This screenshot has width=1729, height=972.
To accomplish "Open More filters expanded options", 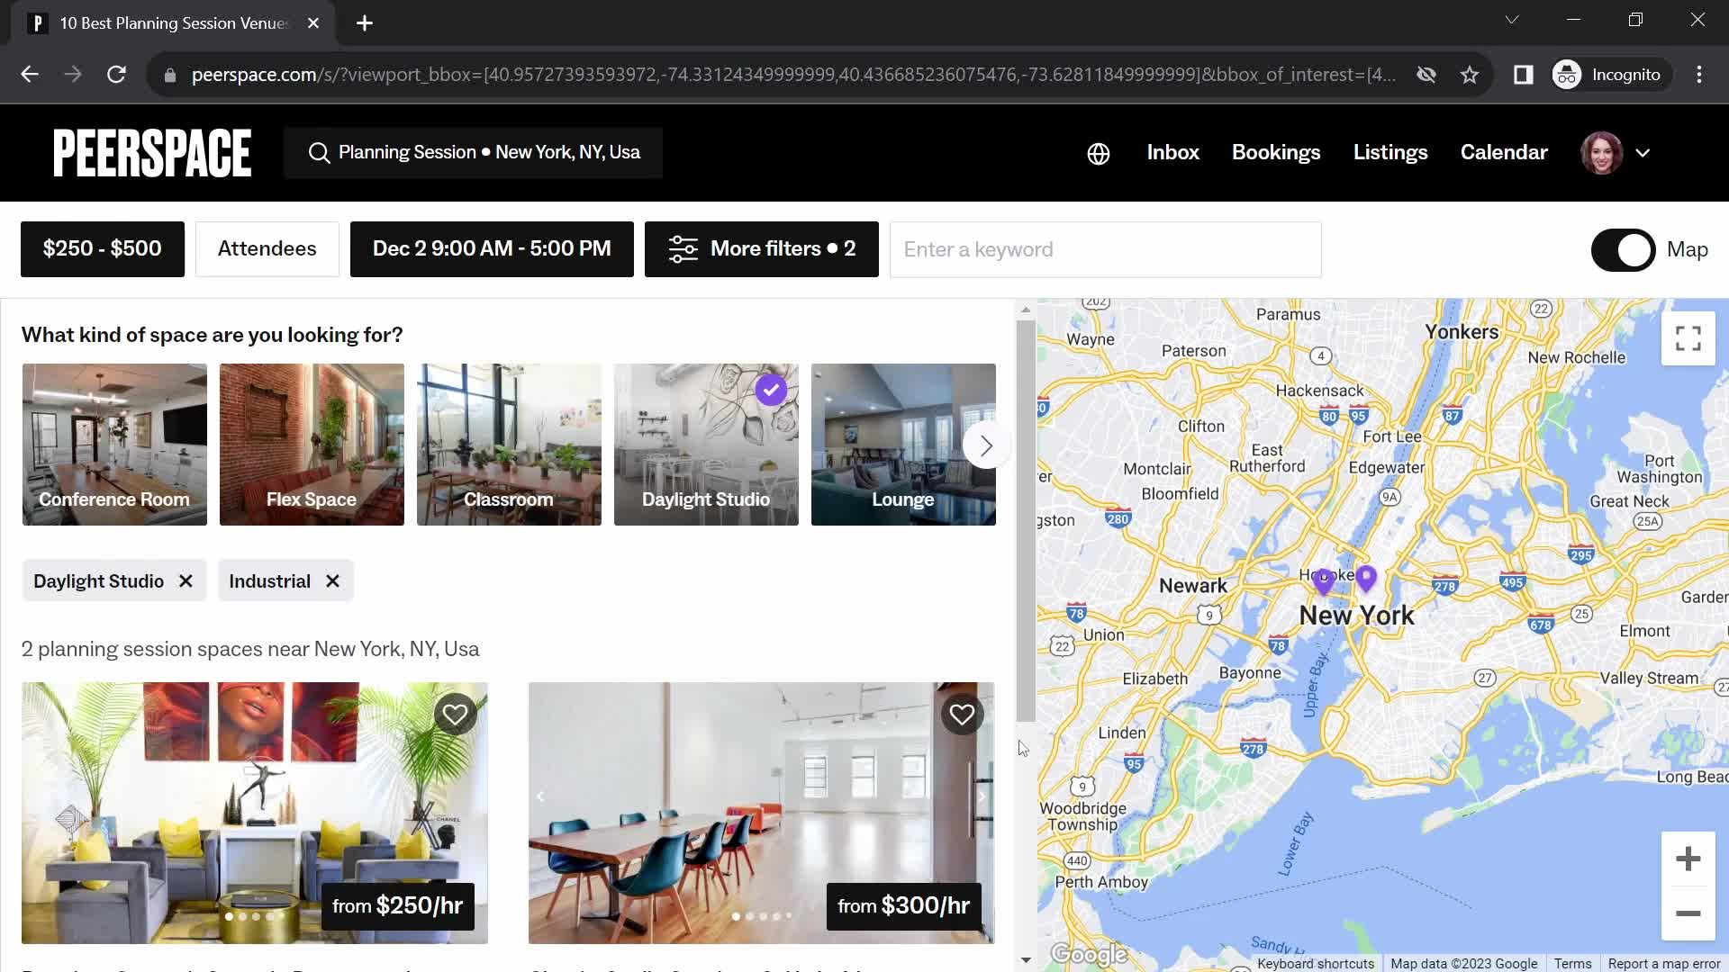I will [x=760, y=249].
